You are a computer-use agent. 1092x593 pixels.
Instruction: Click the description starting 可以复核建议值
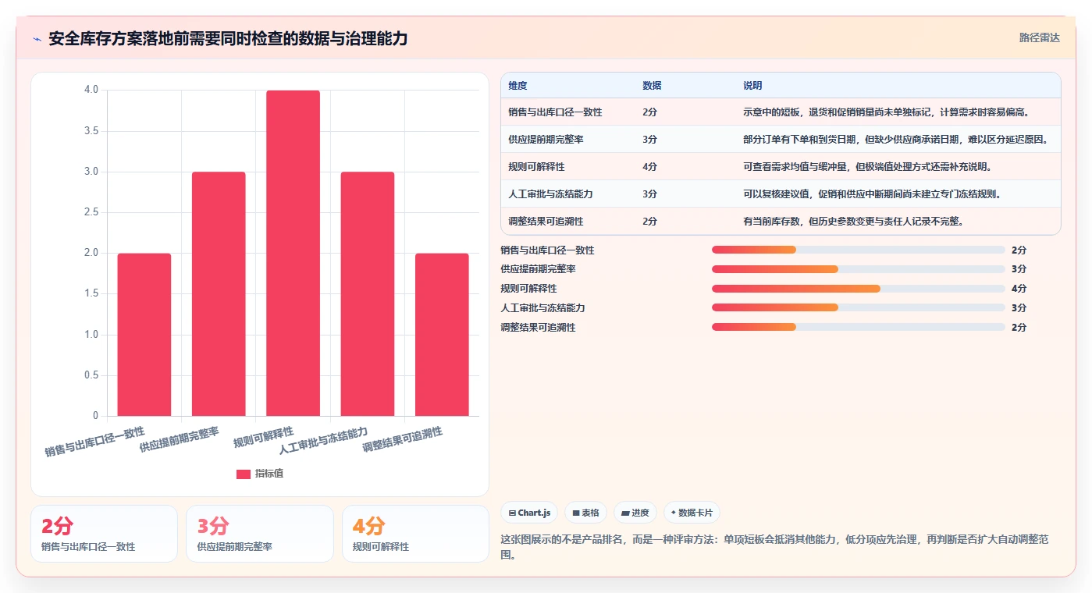[872, 194]
